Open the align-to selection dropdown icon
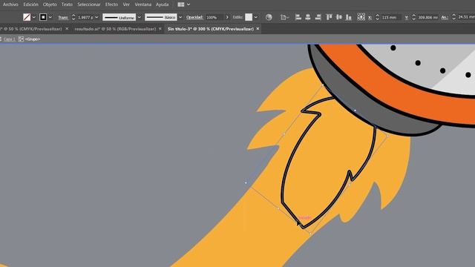Image resolution: width=475 pixels, height=267 pixels. pos(284,17)
